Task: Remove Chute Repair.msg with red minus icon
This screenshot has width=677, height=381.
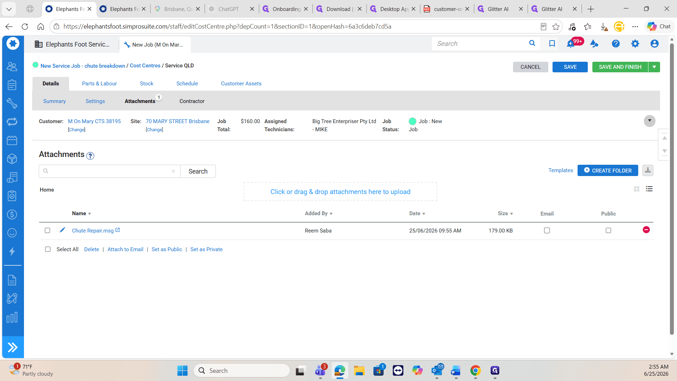Action: pos(646,230)
